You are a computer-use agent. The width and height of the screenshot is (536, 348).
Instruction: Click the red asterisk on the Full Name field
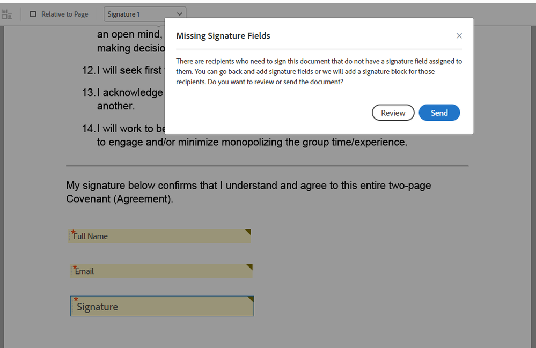click(x=72, y=232)
